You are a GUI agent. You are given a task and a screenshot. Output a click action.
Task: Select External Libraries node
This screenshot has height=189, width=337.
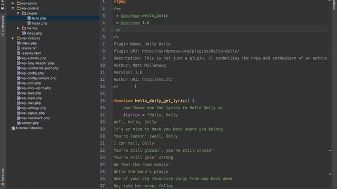29,128
